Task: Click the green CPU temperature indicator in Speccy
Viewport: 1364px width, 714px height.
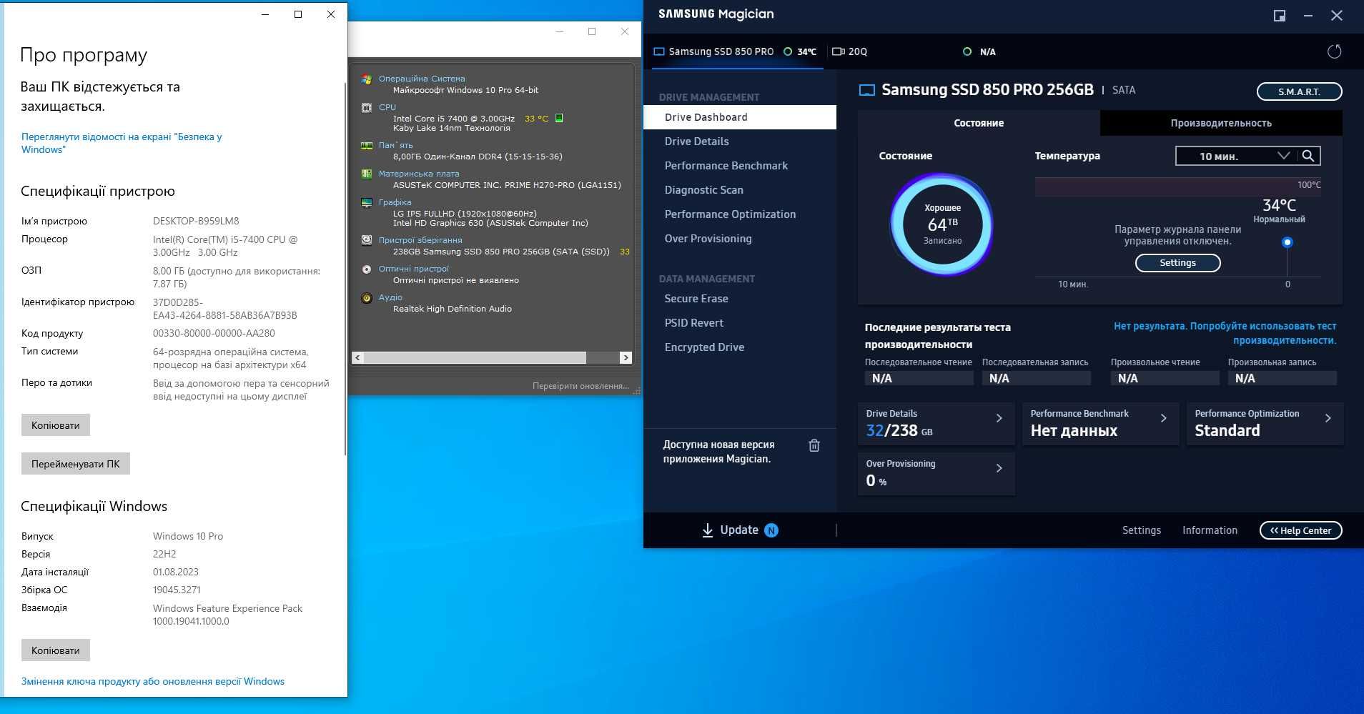Action: coord(559,118)
